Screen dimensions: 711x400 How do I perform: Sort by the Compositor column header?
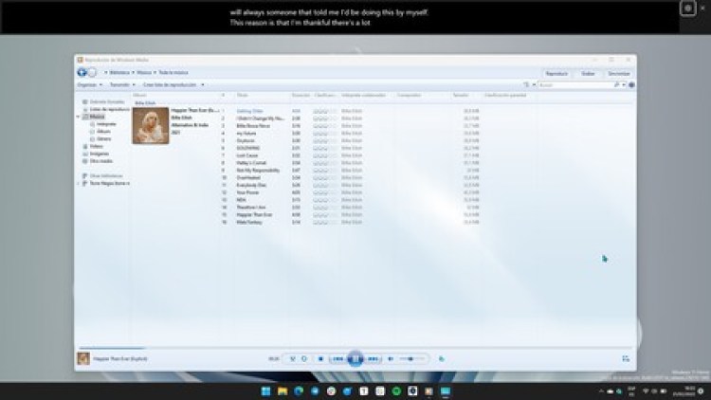pyautogui.click(x=409, y=95)
